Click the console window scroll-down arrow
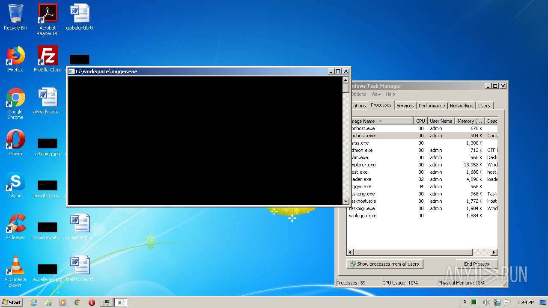Viewport: 548px width, 308px height. 346,201
